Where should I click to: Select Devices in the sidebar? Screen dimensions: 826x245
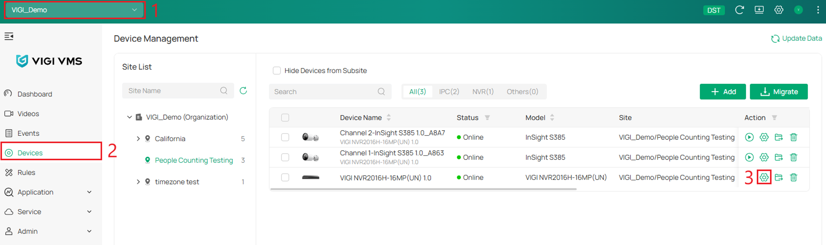(x=51, y=153)
